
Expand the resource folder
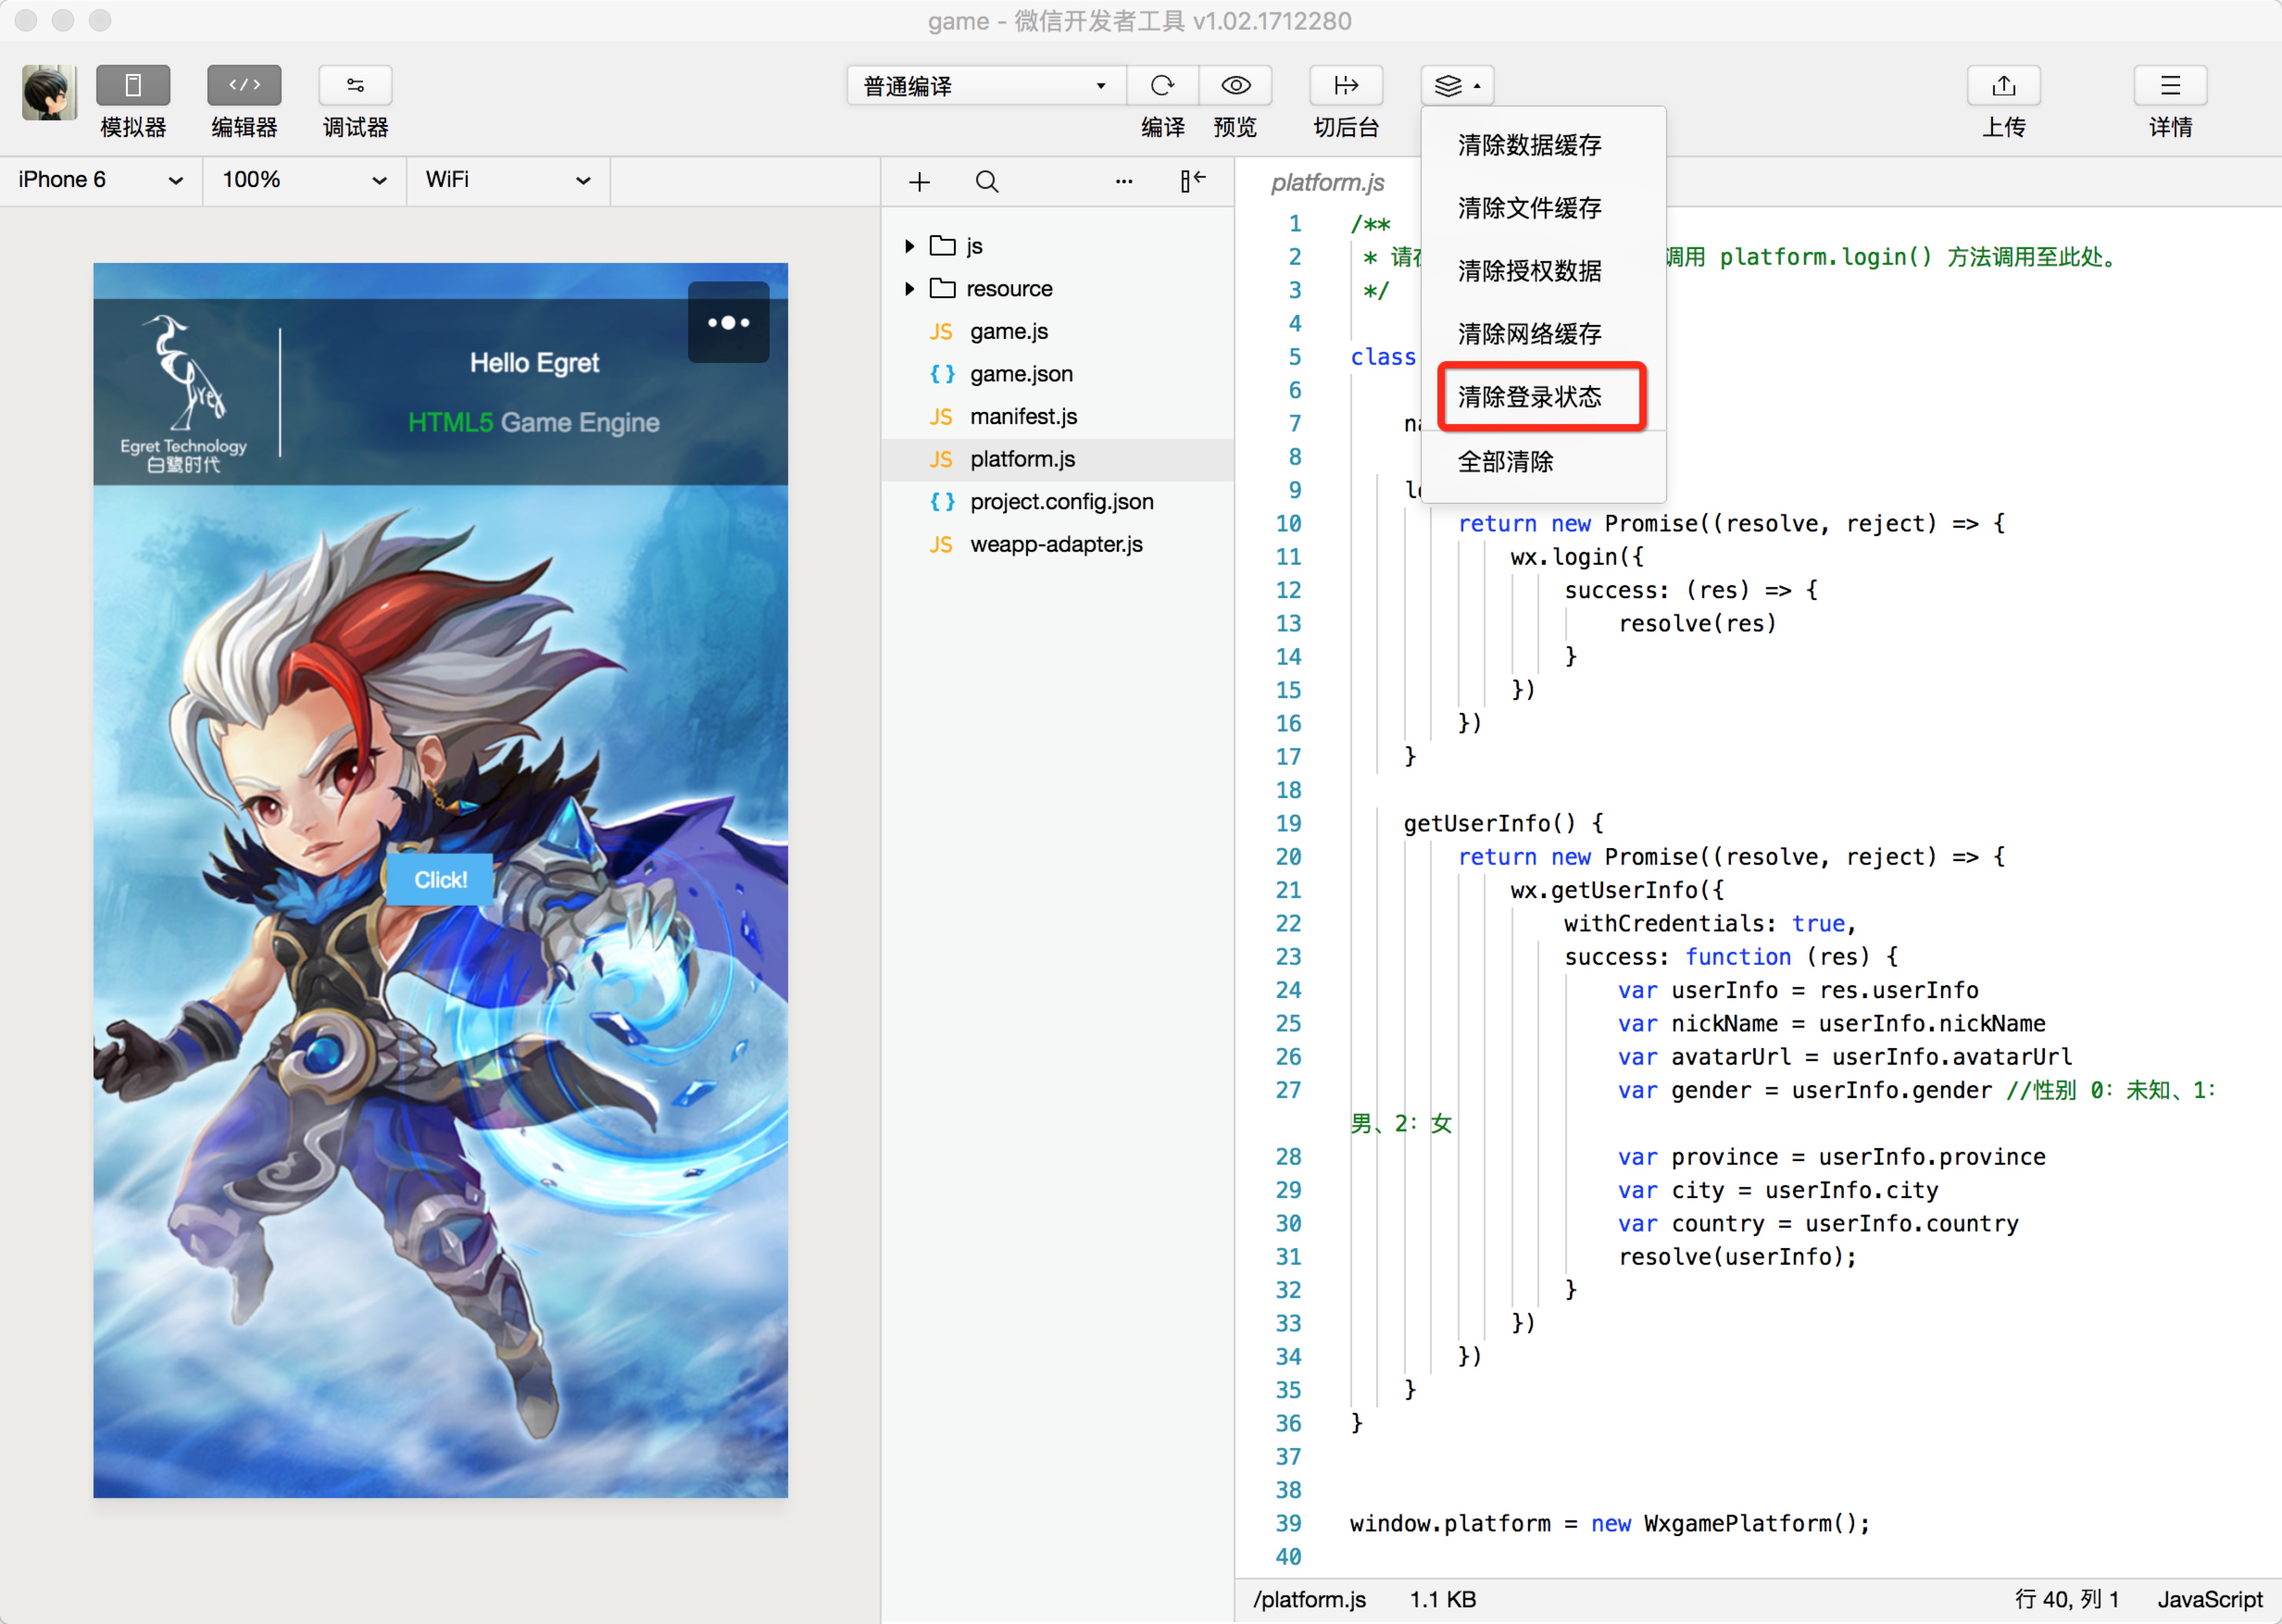coord(910,289)
